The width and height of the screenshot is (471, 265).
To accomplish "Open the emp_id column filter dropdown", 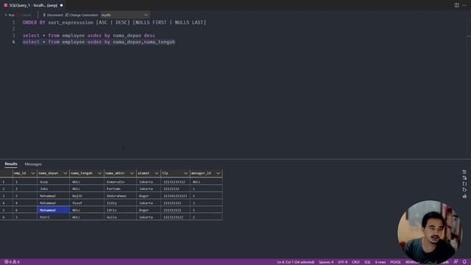I will [x=32, y=174].
